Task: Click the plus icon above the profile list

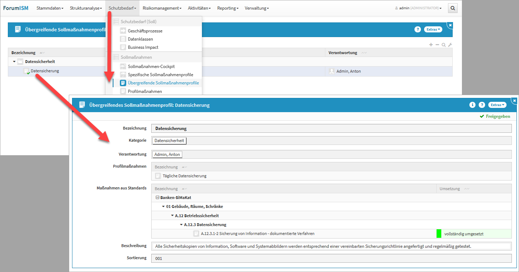Action: click(431, 45)
